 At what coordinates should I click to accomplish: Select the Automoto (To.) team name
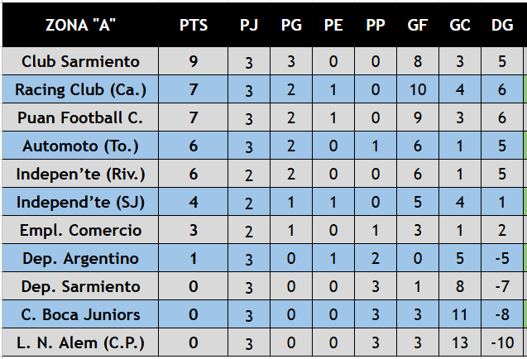coord(80,146)
